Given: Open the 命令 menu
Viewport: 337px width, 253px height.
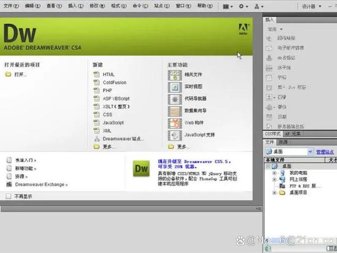Looking at the screenshot, I should pyautogui.click(x=140, y=6).
